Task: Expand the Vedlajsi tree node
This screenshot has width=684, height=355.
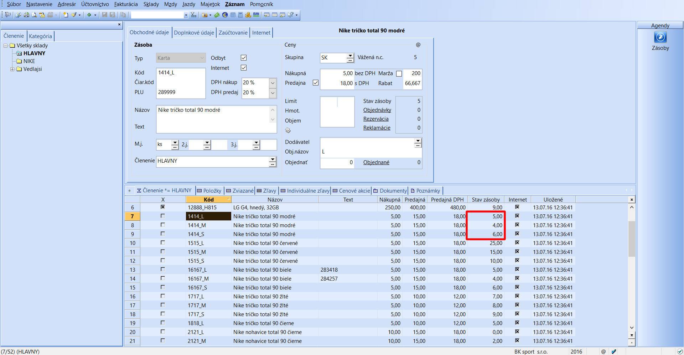Action: (12, 69)
